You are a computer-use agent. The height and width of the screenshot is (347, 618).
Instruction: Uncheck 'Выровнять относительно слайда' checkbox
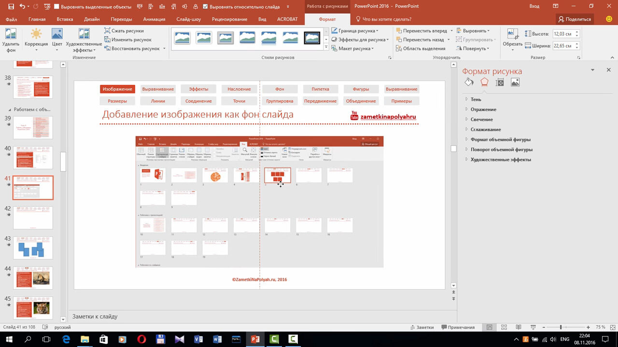click(x=206, y=7)
